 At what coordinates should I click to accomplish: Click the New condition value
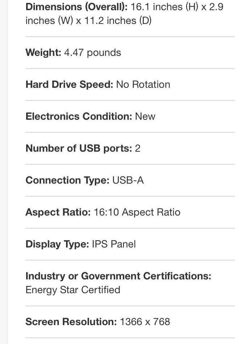tap(145, 116)
